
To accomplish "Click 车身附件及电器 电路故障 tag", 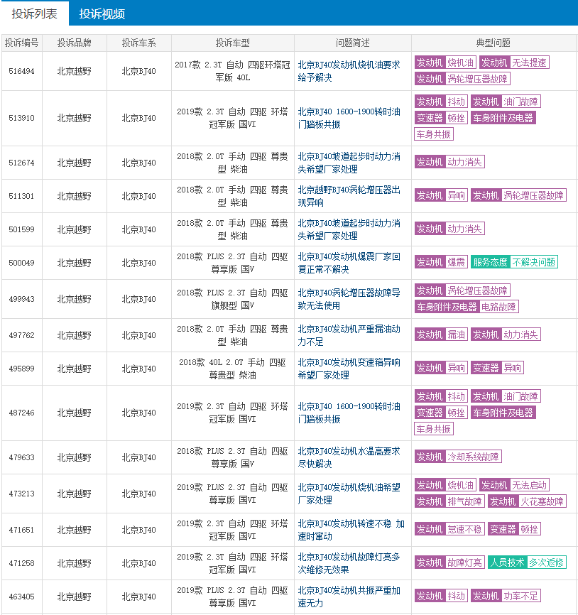I will point(467,307).
